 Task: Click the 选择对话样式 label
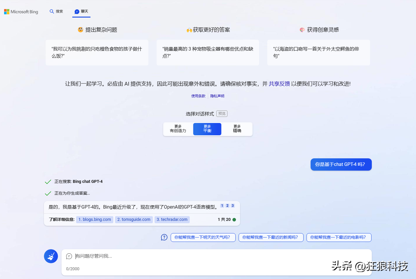(x=200, y=114)
